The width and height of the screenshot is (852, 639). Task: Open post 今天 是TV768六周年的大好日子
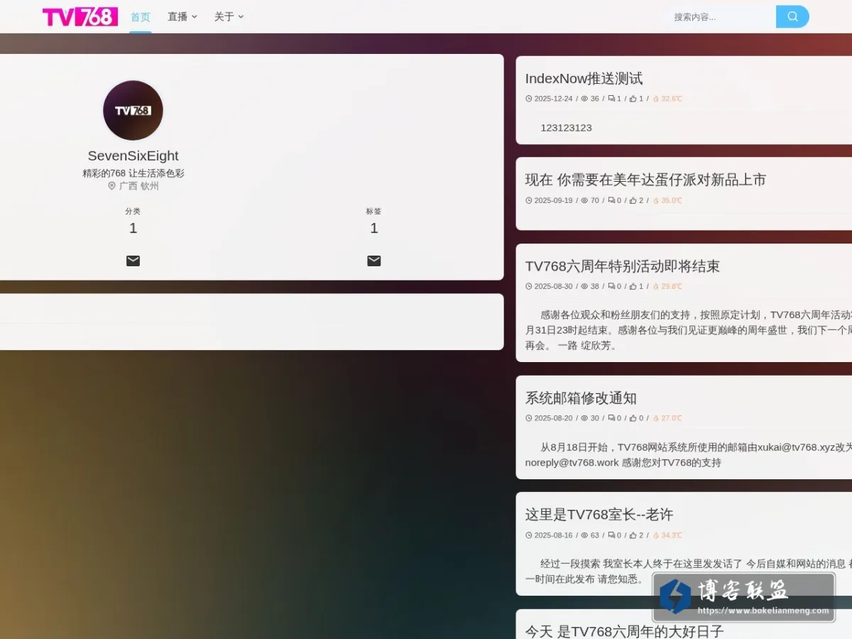point(624,631)
